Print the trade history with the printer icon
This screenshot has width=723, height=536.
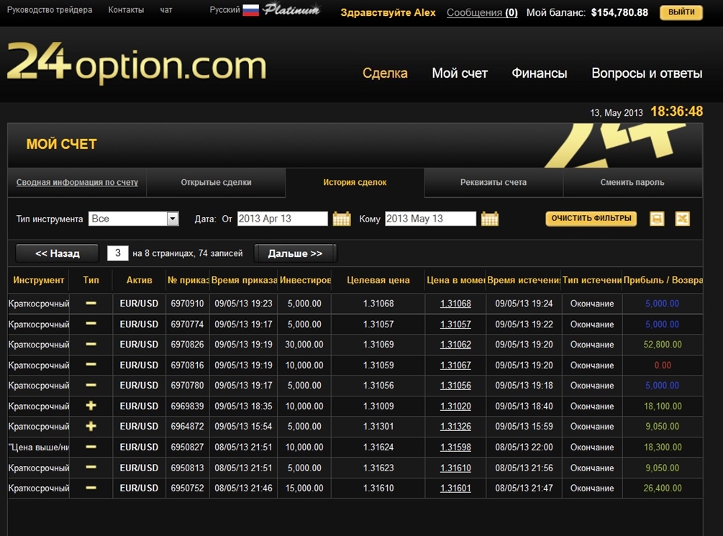tap(657, 219)
